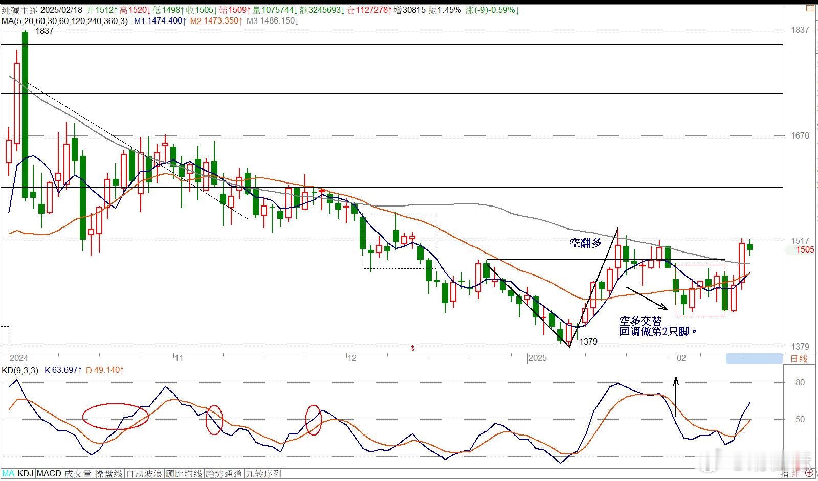Click the small red S marker

[413, 348]
